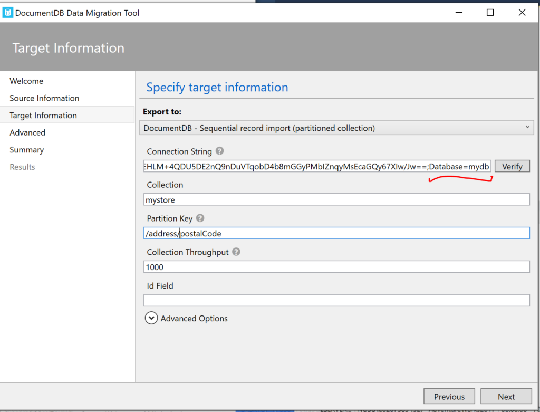This screenshot has width=540, height=412.
Task: Click the Specify target information heading
Action: tap(217, 87)
